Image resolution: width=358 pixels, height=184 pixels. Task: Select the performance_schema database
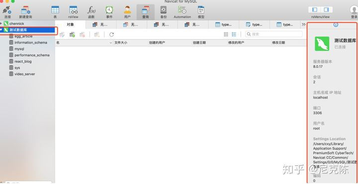(32, 55)
